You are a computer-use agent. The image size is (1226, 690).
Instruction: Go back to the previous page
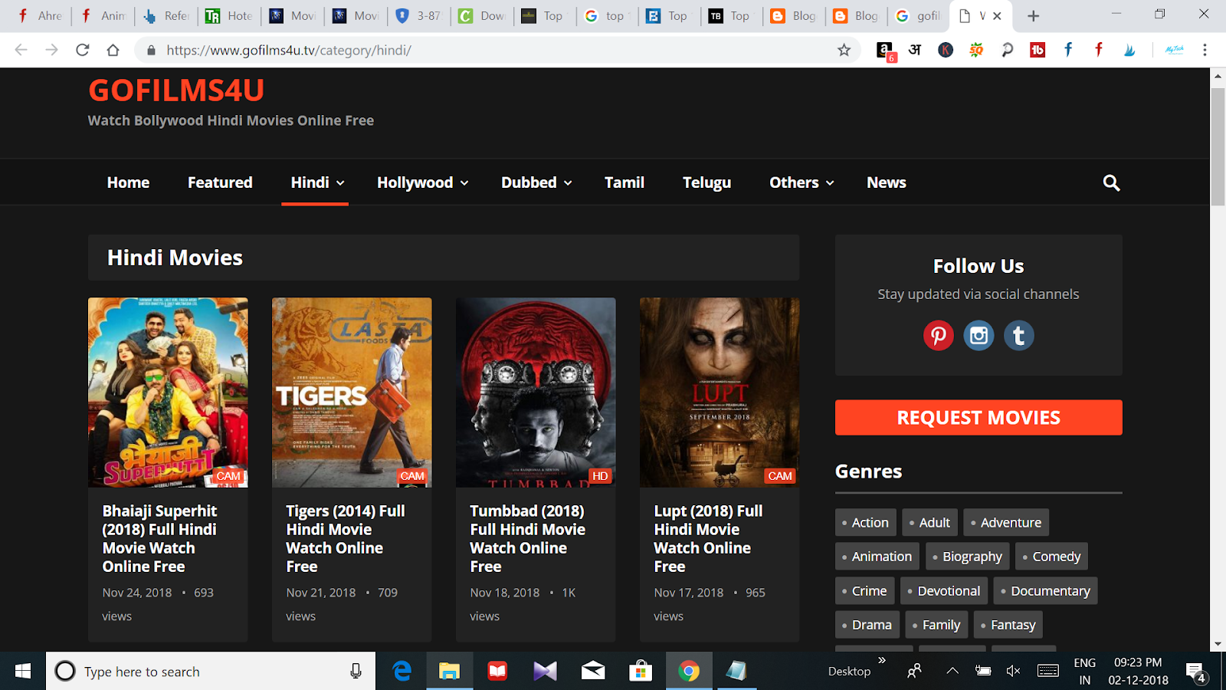(x=21, y=50)
